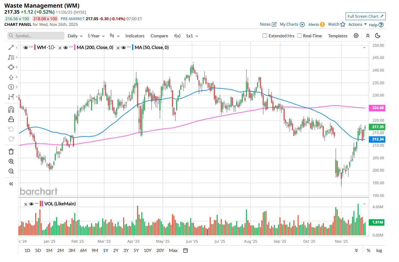Click the zoom in magnifier icon
399x262 pixels.
(x=11, y=162)
